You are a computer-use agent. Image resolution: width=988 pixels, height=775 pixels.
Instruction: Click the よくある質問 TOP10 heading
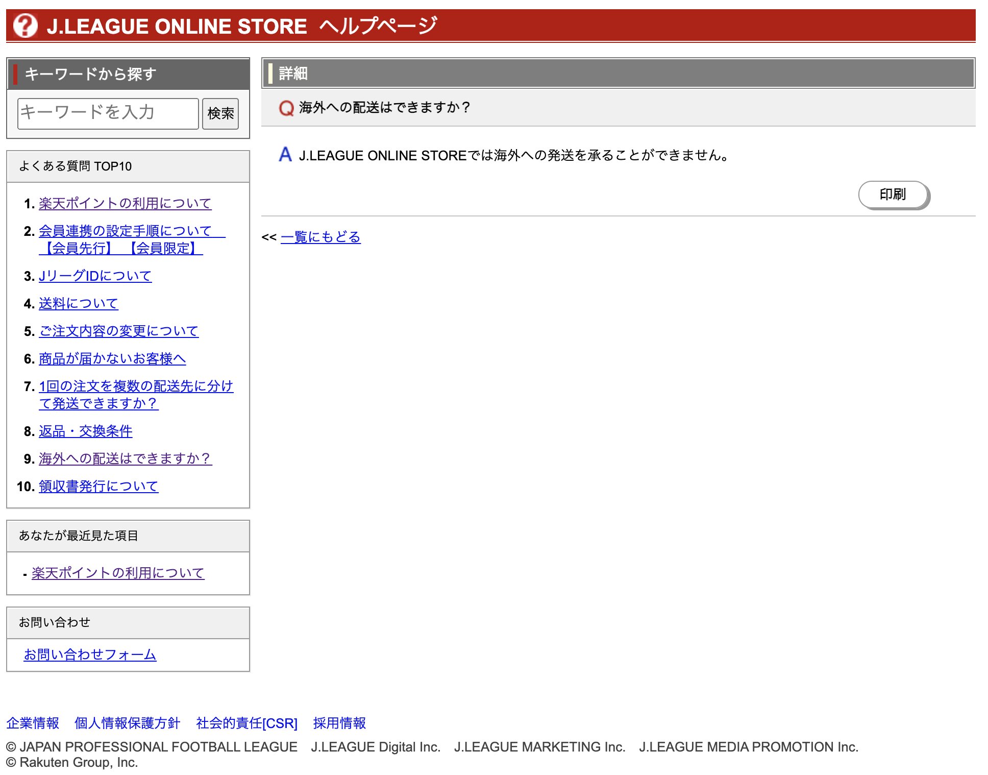[76, 166]
